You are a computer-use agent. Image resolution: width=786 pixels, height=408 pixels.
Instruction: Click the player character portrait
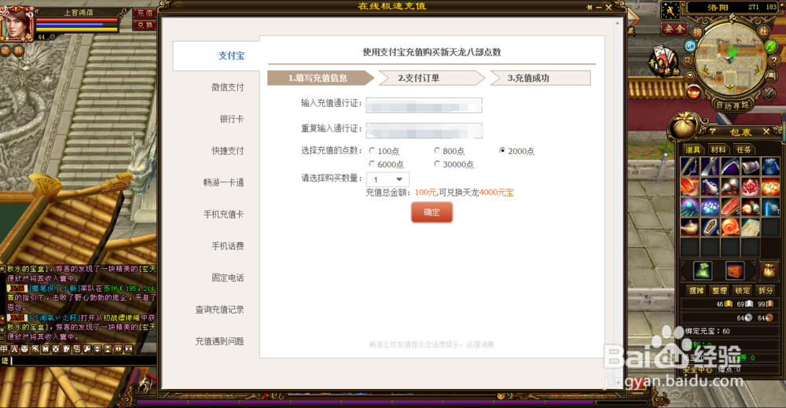[17, 23]
